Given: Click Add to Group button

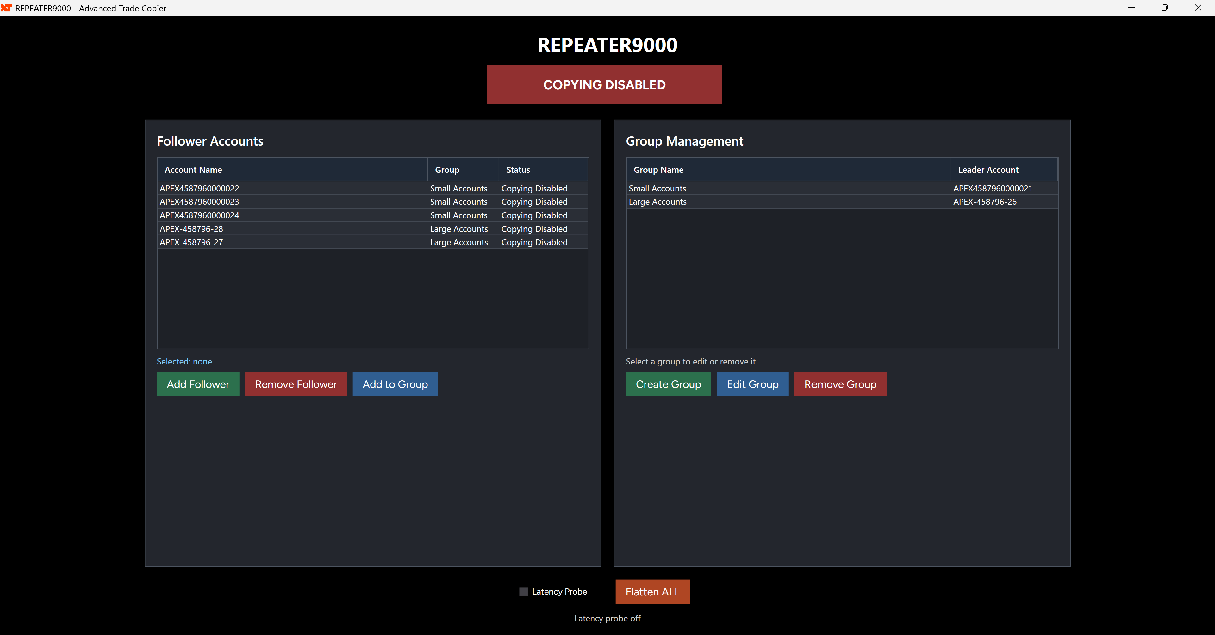Looking at the screenshot, I should point(395,384).
